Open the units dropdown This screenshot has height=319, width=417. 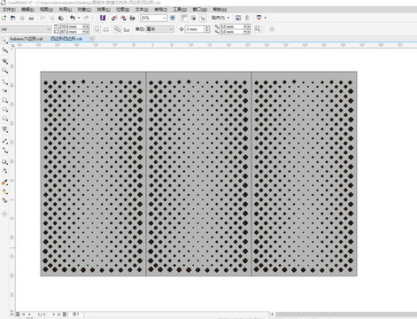tap(171, 29)
